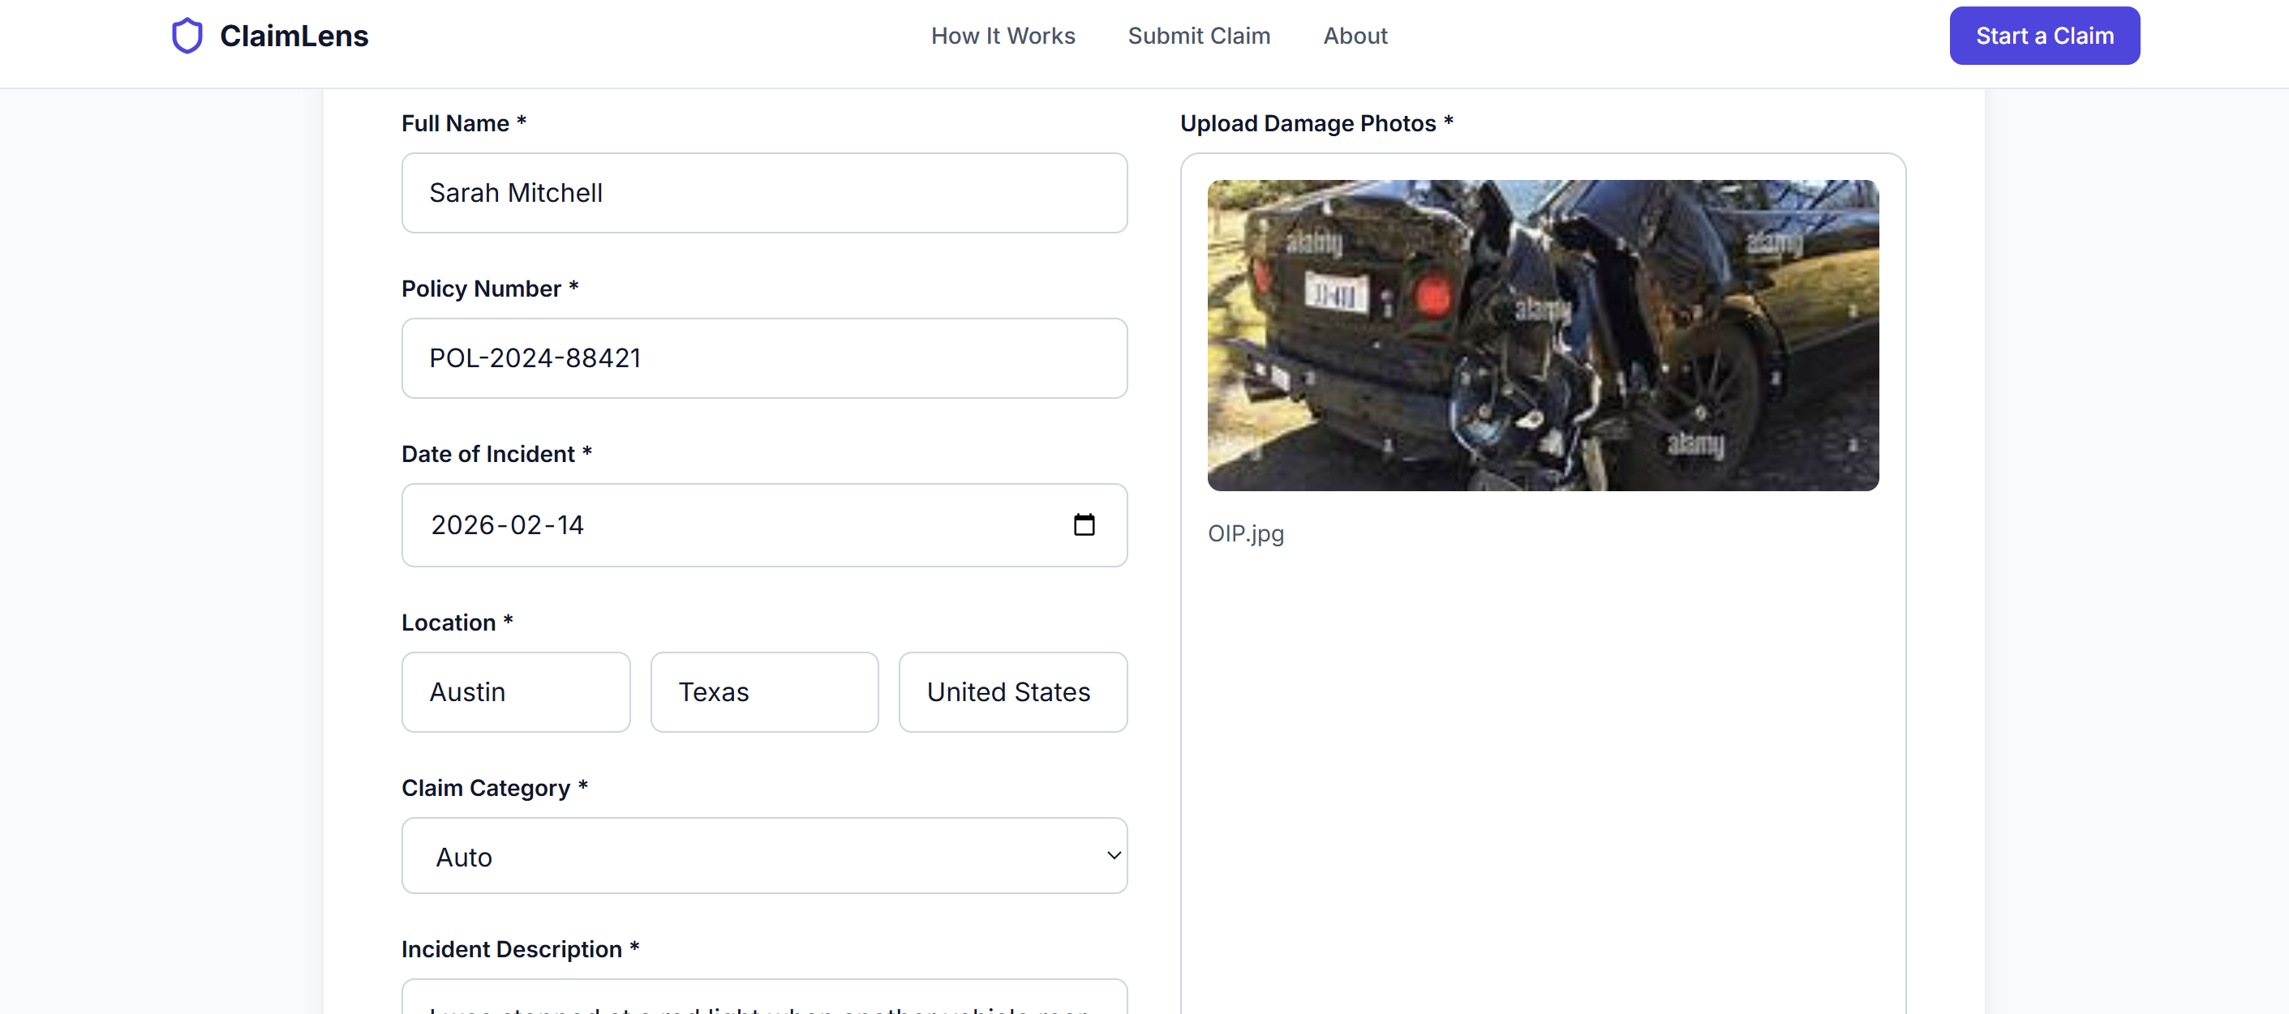Click the United States country field
This screenshot has height=1014, width=2289.
[1012, 691]
